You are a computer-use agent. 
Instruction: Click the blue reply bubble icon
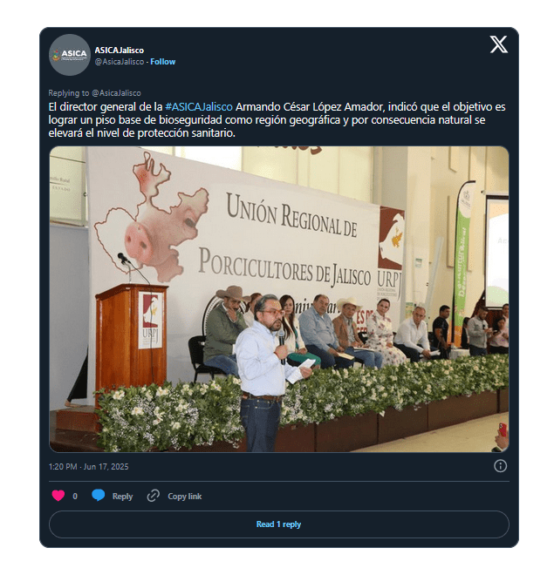pyautogui.click(x=98, y=495)
